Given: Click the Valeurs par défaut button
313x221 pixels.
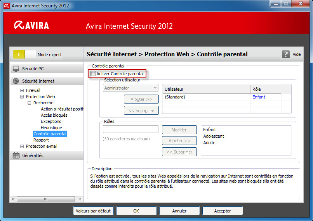Looking at the screenshot, I should [x=93, y=211].
